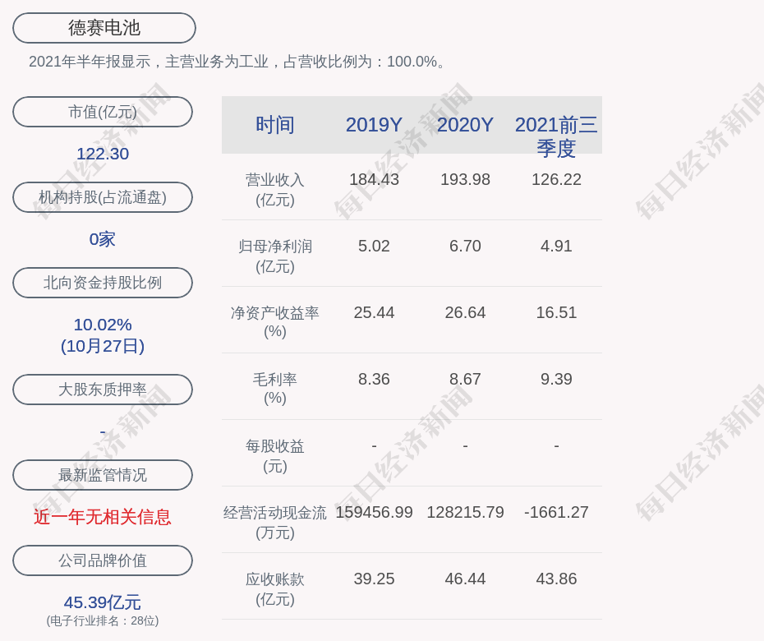The height and width of the screenshot is (641, 764).
Task: Click the 122.30 market value figure
Action: coord(103,154)
